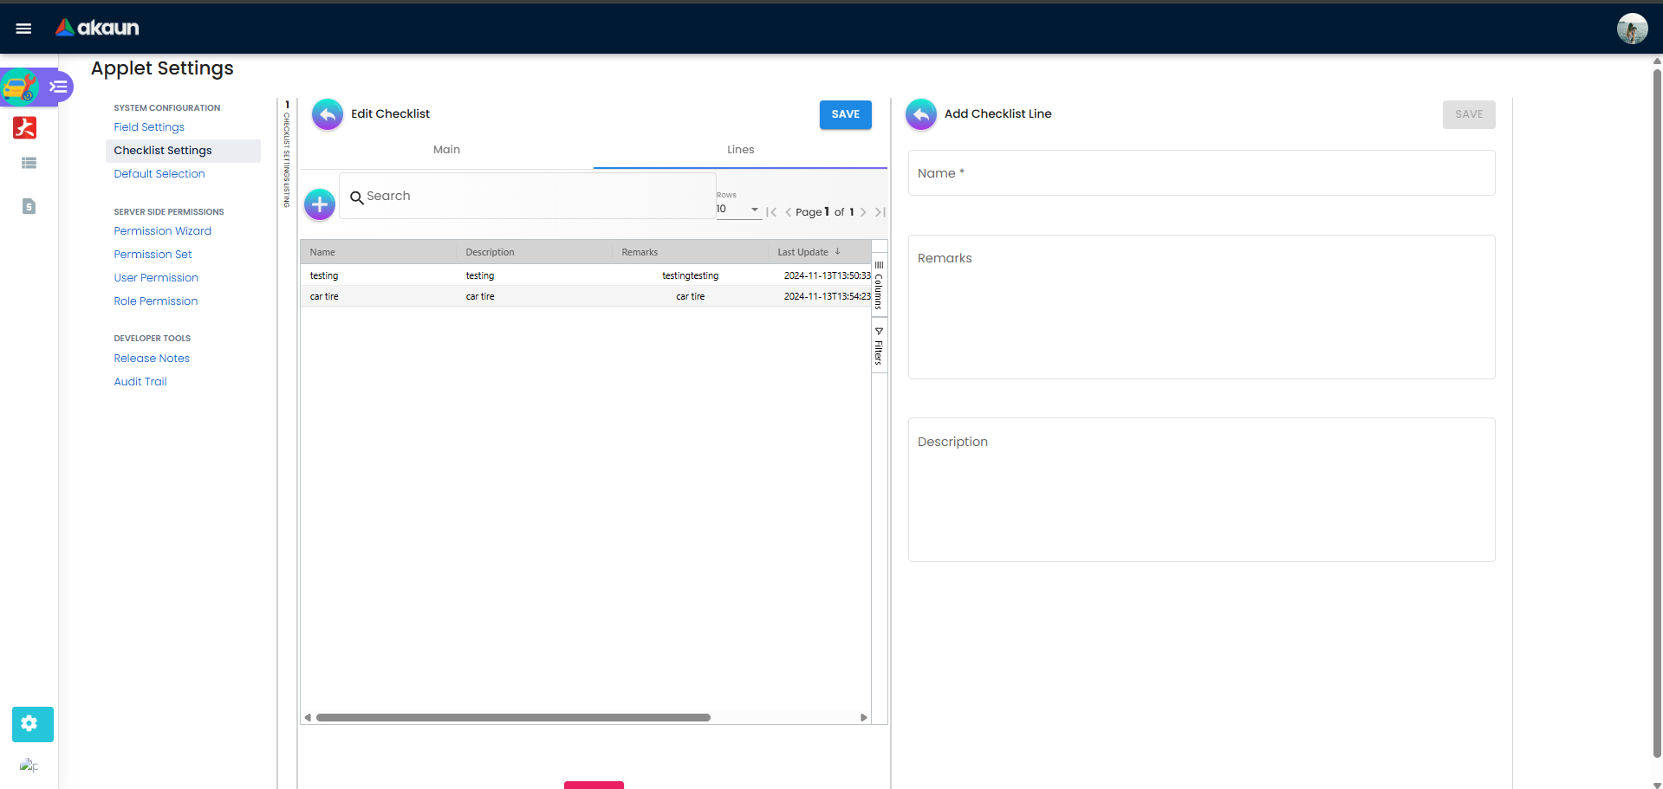Open the Filters side panel

[879, 346]
